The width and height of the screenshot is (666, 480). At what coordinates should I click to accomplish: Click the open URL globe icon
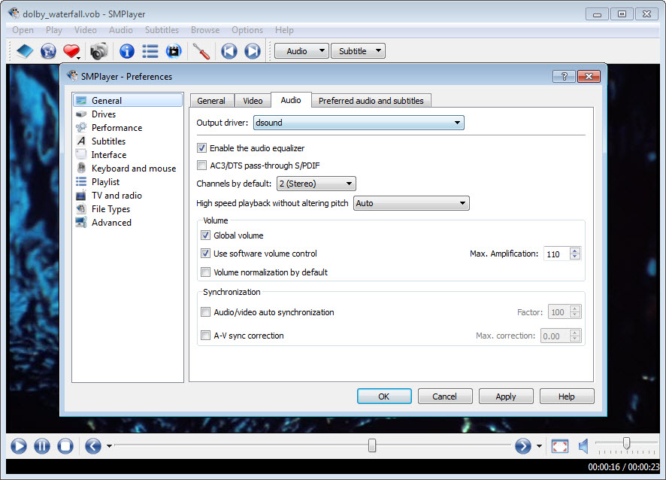click(x=48, y=51)
